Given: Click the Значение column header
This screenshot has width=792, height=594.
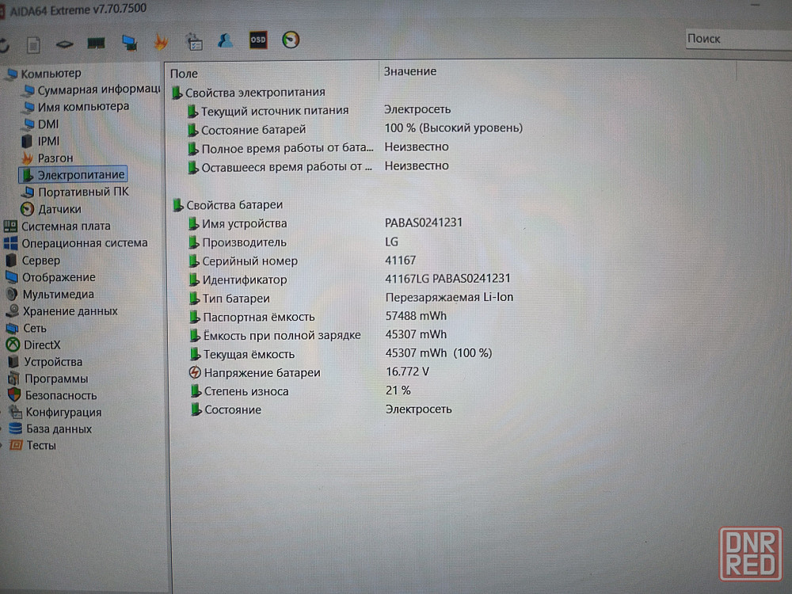Looking at the screenshot, I should click(410, 71).
